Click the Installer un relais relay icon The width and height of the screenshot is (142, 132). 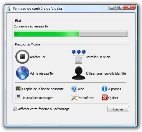point(79,57)
